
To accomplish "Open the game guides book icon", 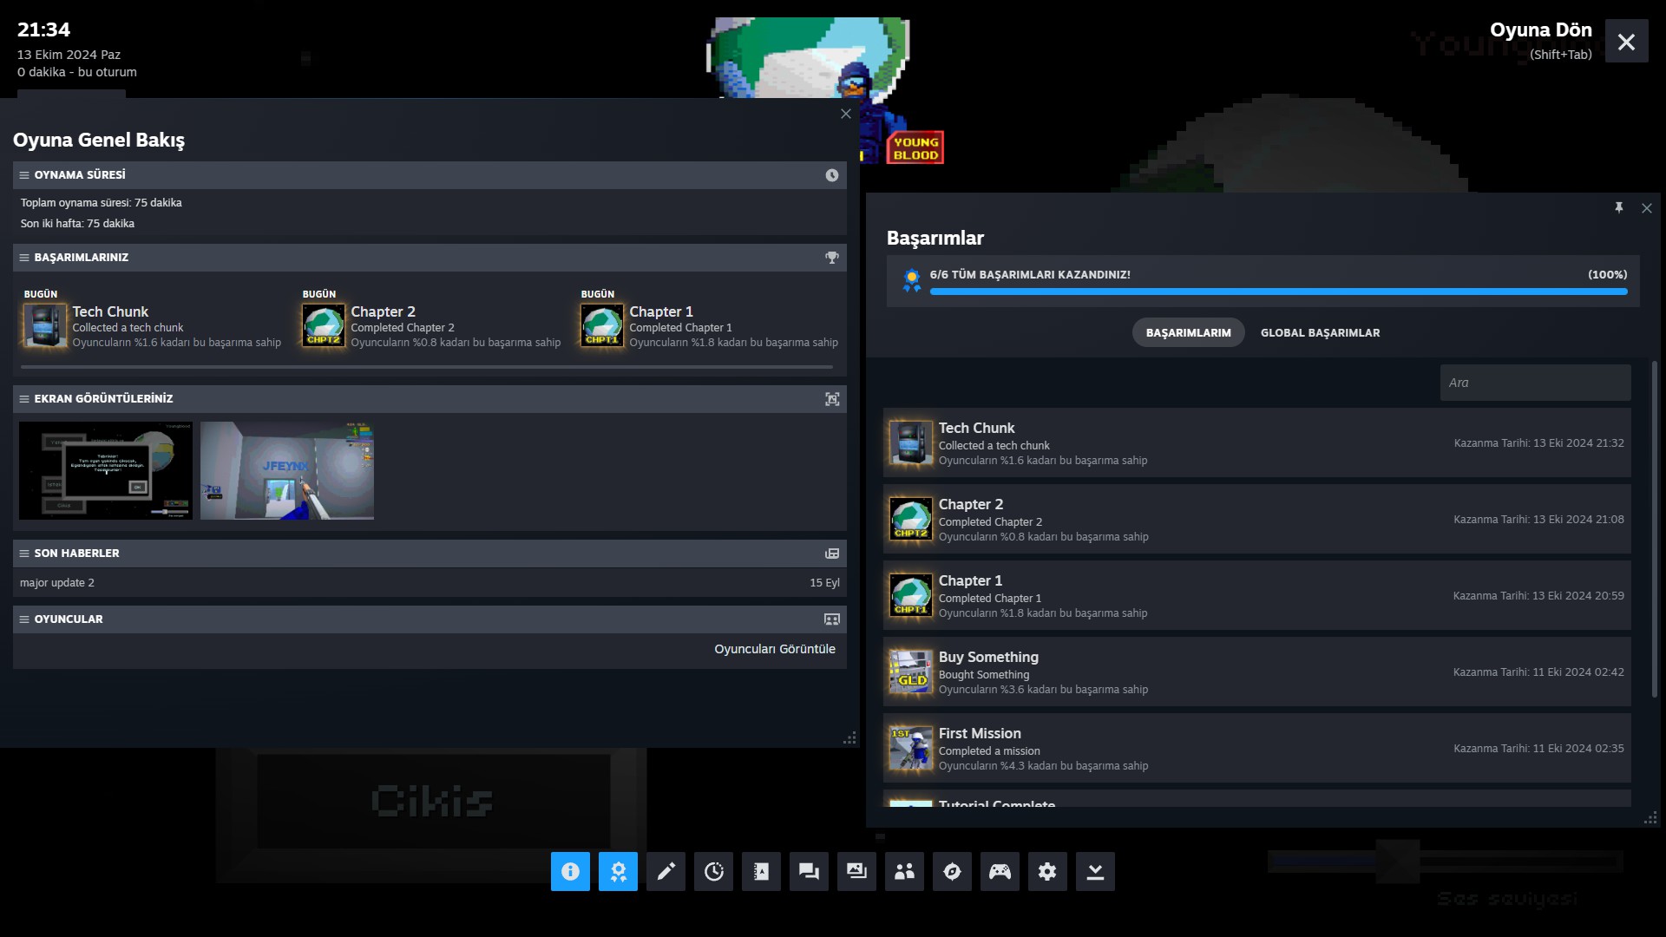I will pyautogui.click(x=761, y=871).
